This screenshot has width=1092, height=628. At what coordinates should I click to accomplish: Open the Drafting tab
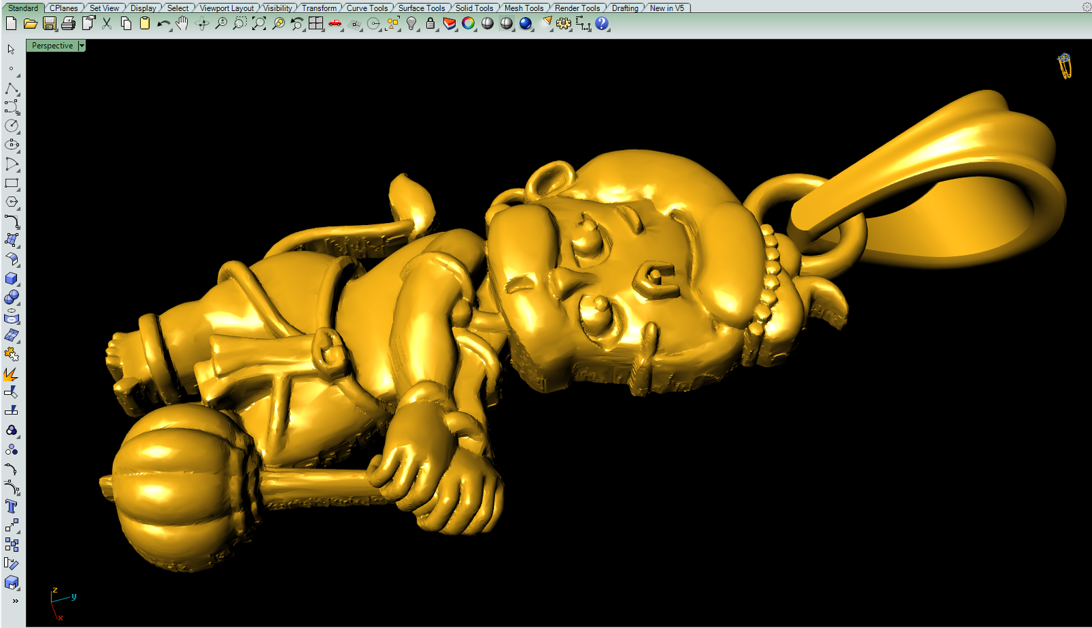(x=625, y=8)
